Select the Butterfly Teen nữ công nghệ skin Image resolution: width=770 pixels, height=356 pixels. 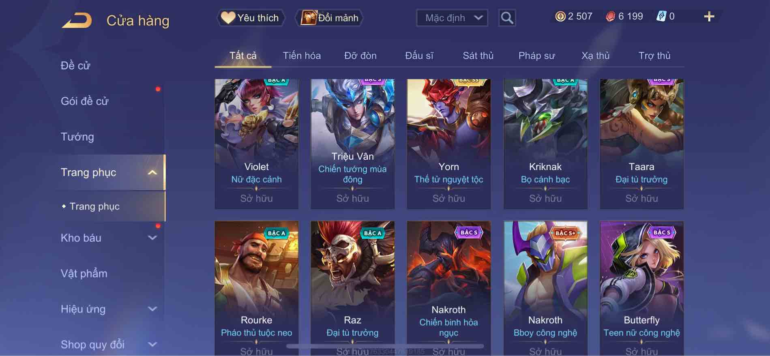642,288
